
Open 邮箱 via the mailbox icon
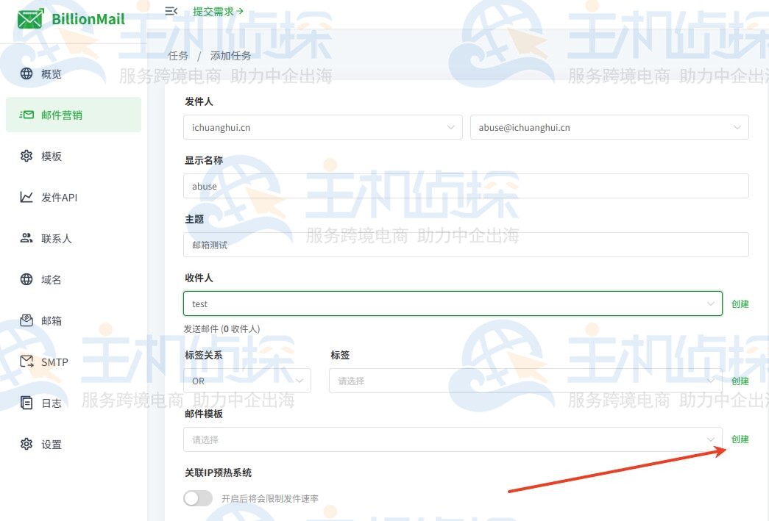tap(27, 320)
